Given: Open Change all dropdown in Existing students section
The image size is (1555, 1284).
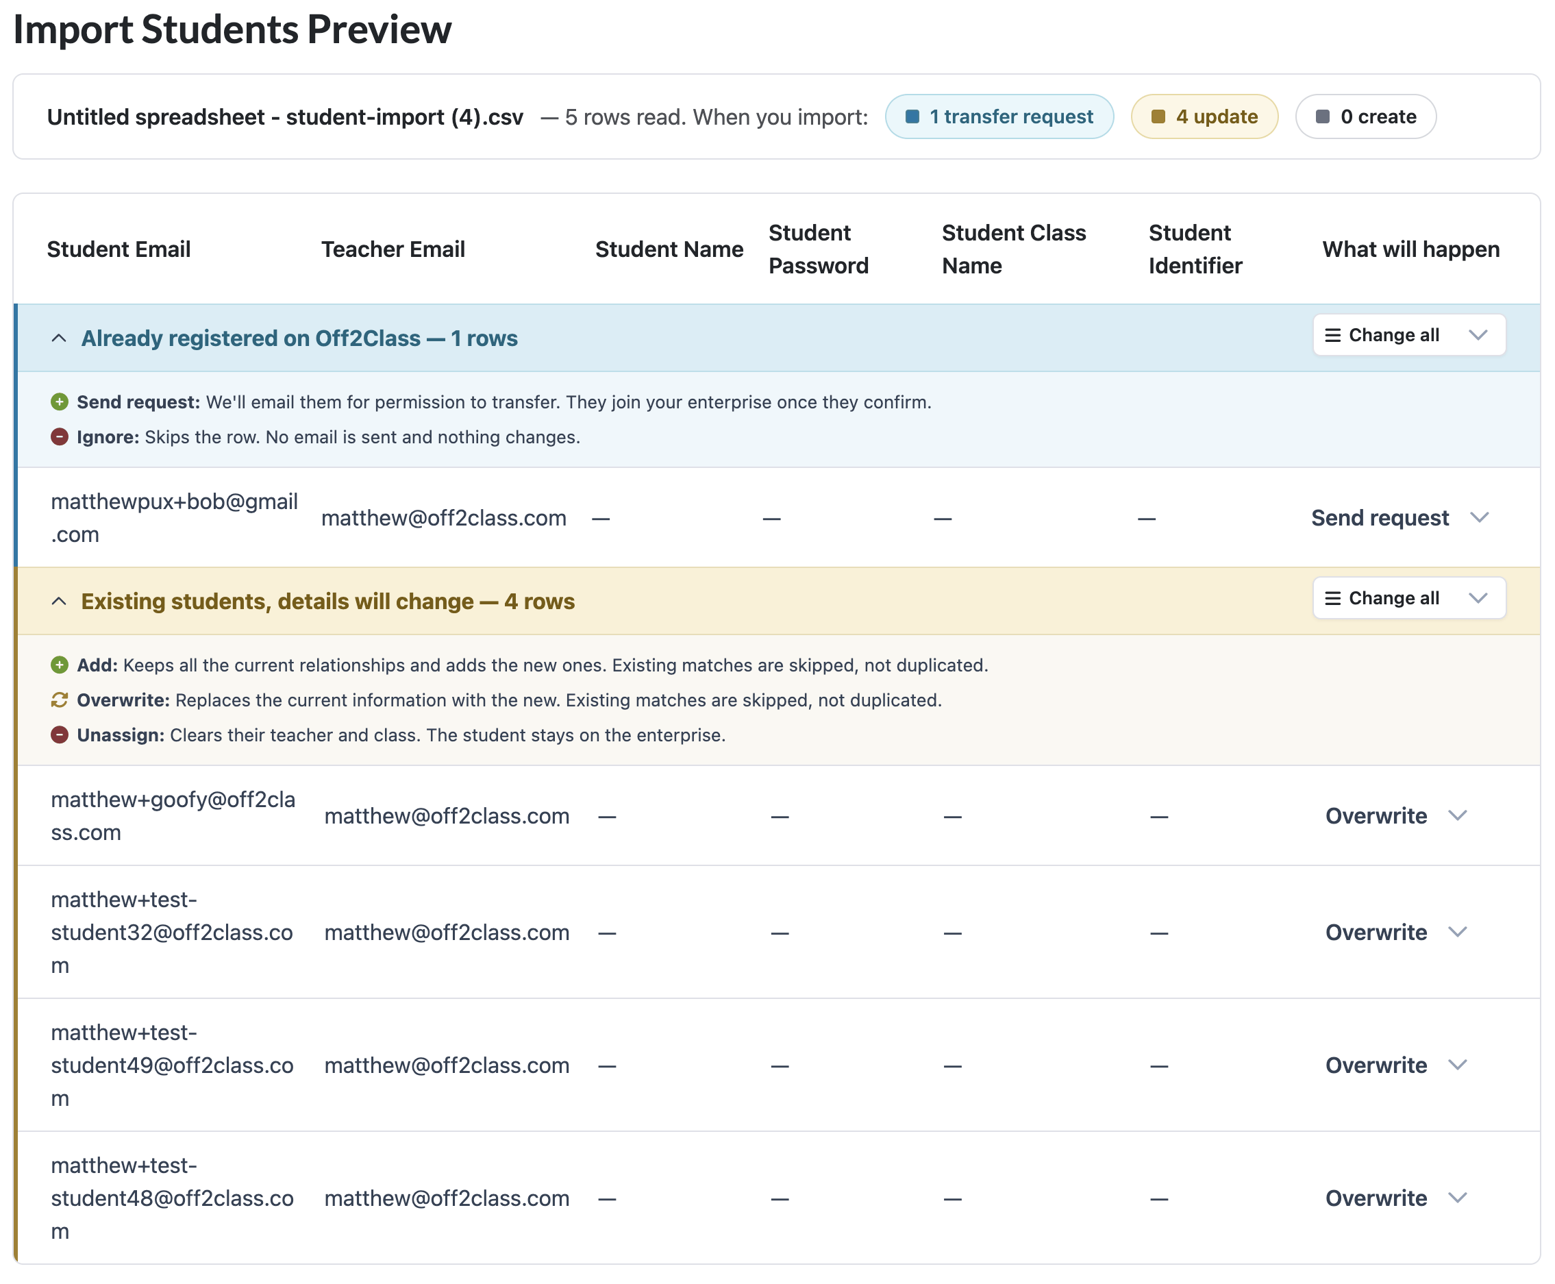Looking at the screenshot, I should [x=1408, y=598].
